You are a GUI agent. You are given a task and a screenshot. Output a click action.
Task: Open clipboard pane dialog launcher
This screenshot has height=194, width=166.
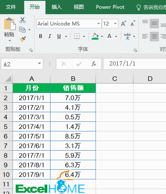tap(31, 50)
